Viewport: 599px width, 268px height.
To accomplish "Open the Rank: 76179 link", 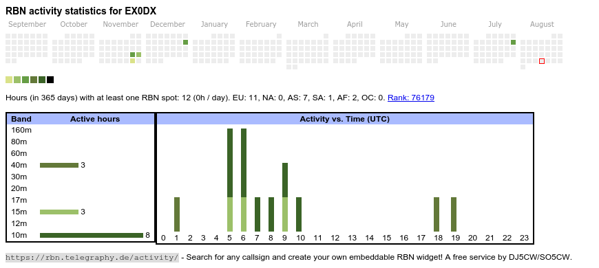I will point(410,98).
